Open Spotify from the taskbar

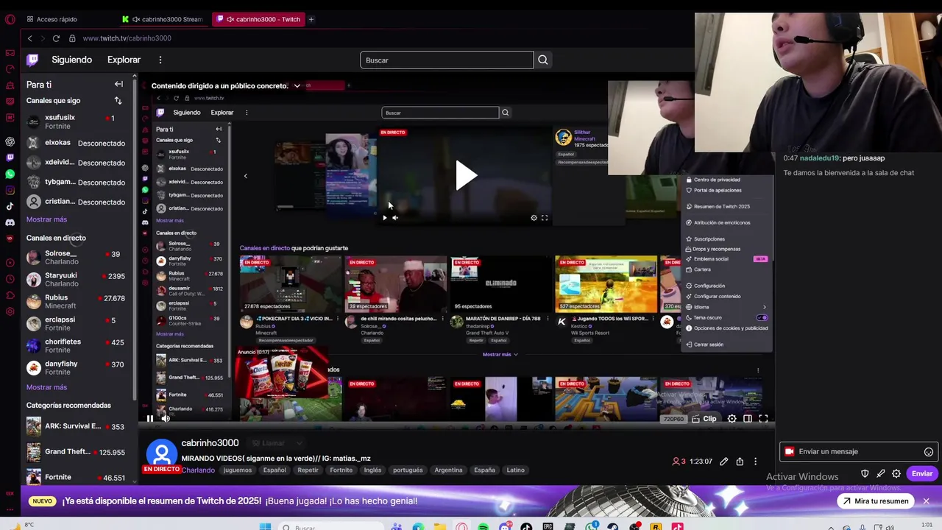(483, 526)
